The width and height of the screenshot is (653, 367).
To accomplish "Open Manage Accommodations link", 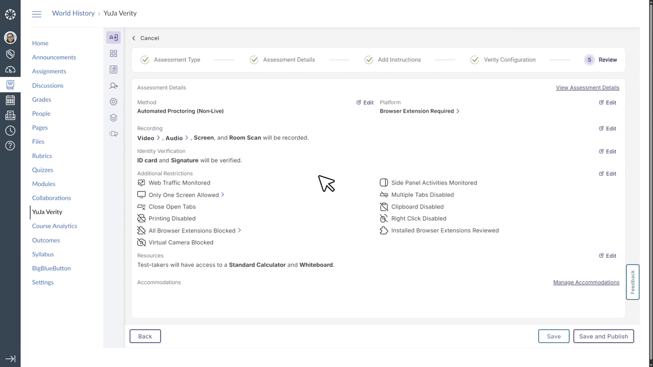I will point(586,282).
